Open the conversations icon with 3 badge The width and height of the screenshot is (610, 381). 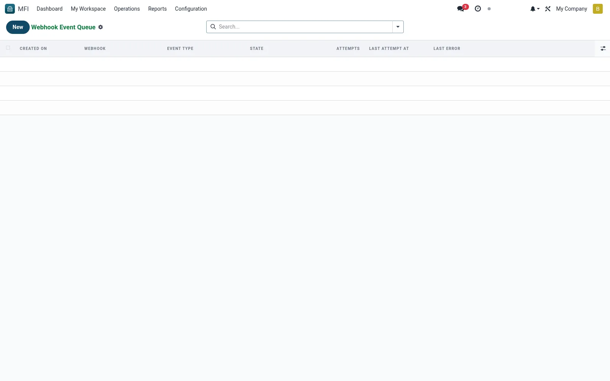click(462, 8)
